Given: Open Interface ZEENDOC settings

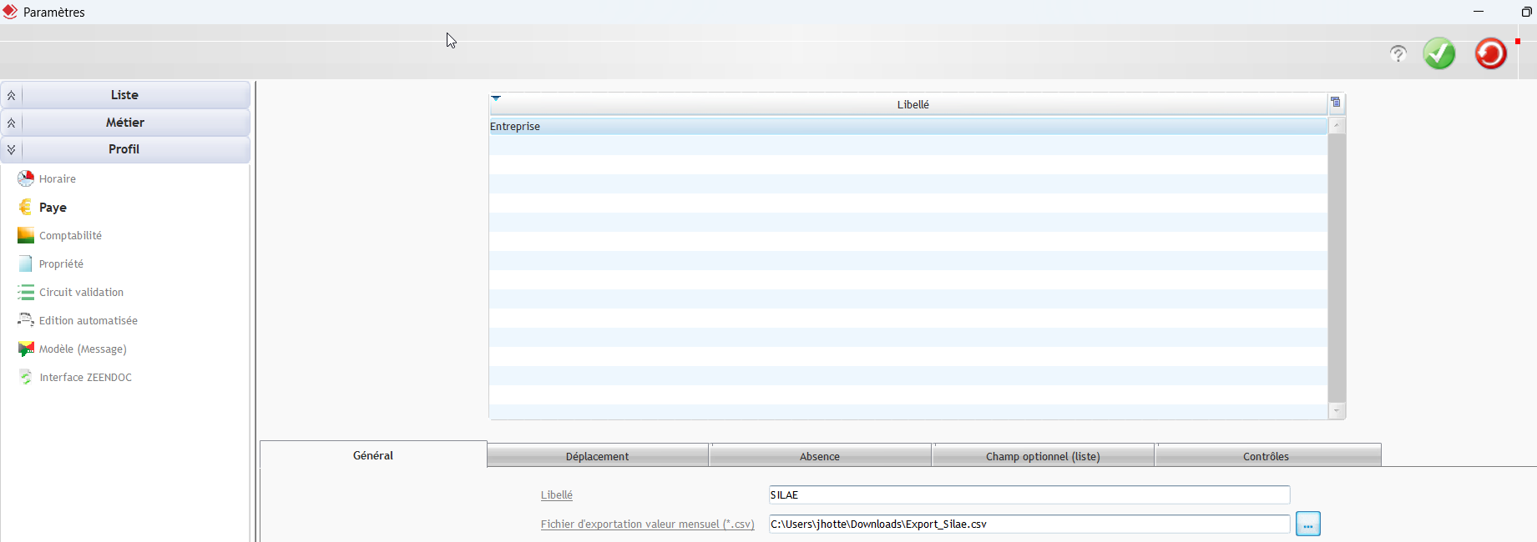Looking at the screenshot, I should pos(85,378).
